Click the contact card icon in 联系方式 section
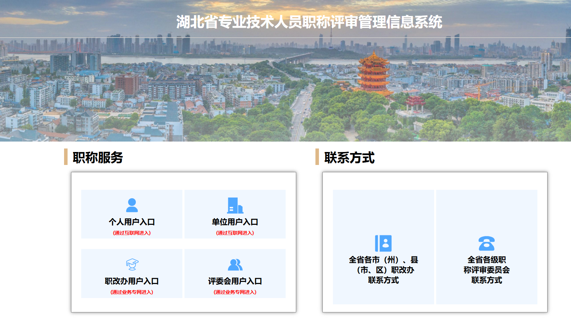The width and height of the screenshot is (571, 318). [384, 243]
